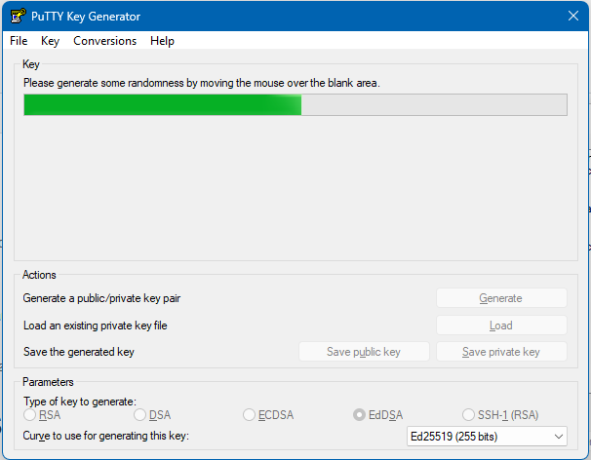Click Save public key button

tap(364, 352)
